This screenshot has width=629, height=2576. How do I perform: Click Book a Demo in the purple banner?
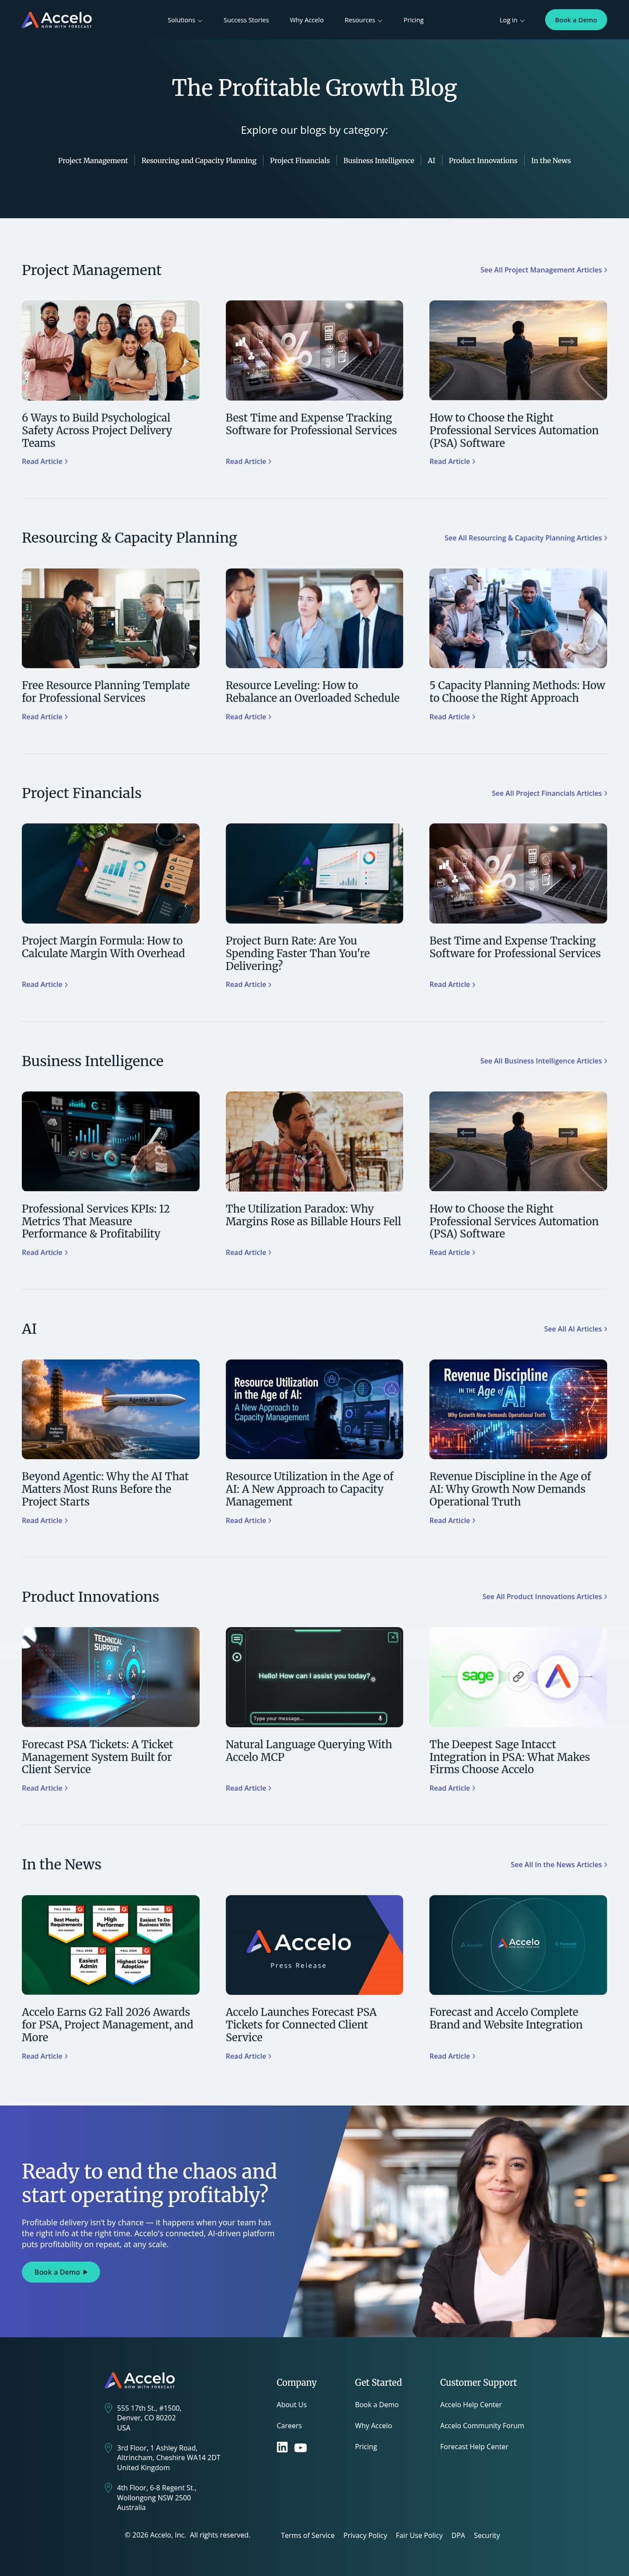[x=61, y=2272]
